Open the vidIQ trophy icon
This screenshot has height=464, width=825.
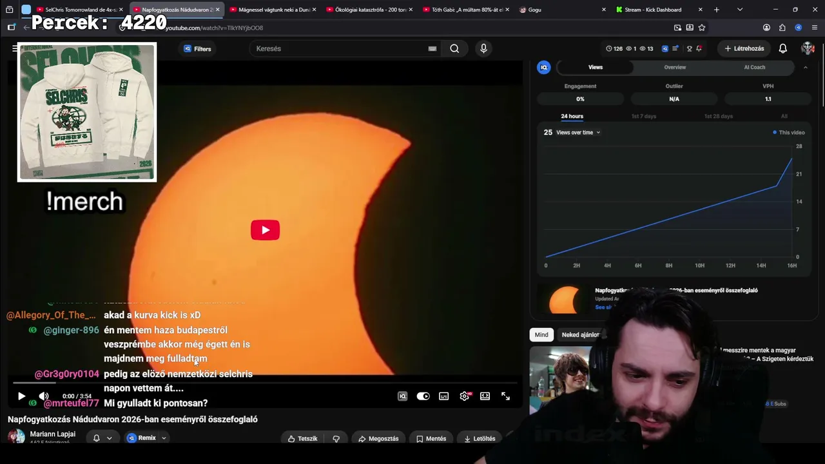tap(689, 48)
